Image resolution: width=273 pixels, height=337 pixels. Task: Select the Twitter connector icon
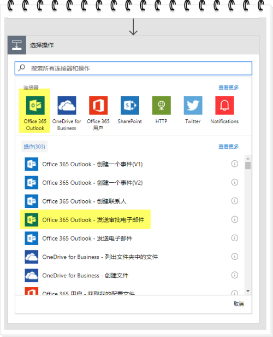(193, 105)
